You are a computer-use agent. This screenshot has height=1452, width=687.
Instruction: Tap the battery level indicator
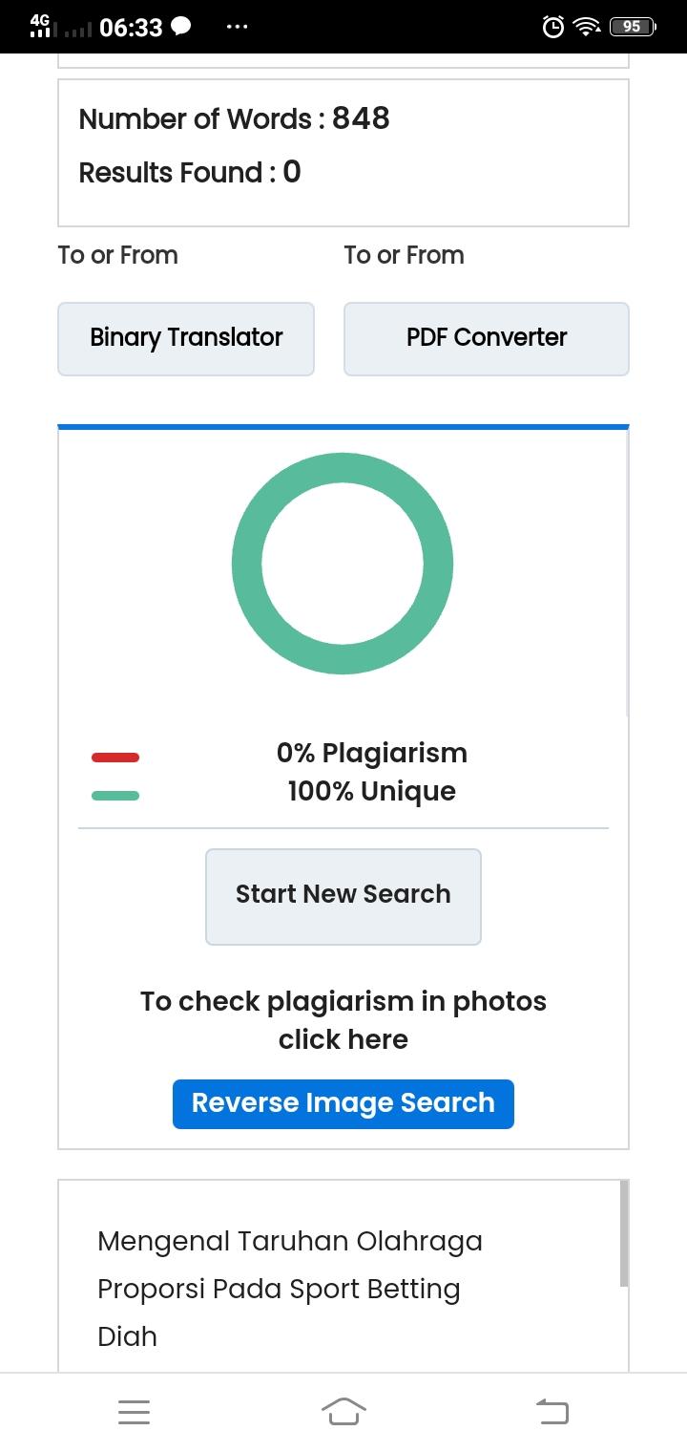coord(633,27)
